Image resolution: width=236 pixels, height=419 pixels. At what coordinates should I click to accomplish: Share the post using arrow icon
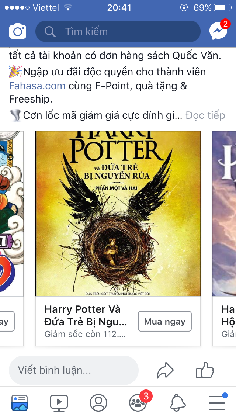pos(165,370)
